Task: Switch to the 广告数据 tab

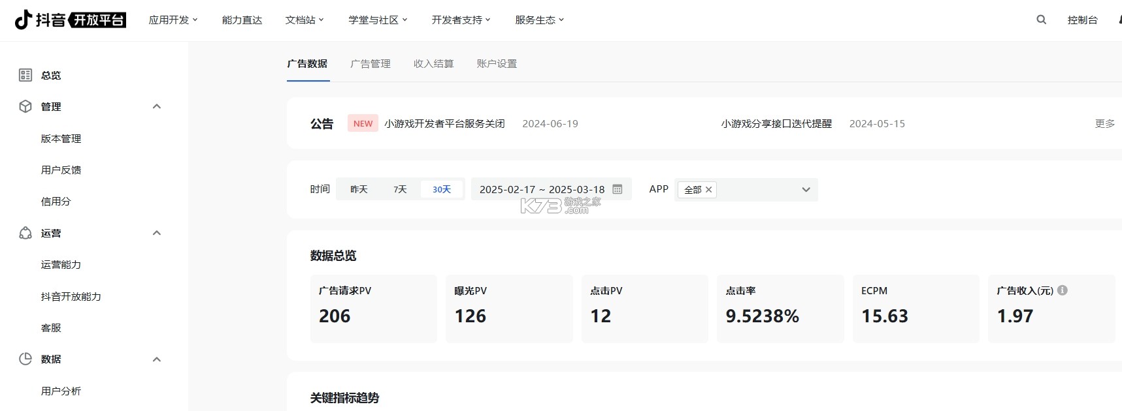Action: tap(307, 64)
